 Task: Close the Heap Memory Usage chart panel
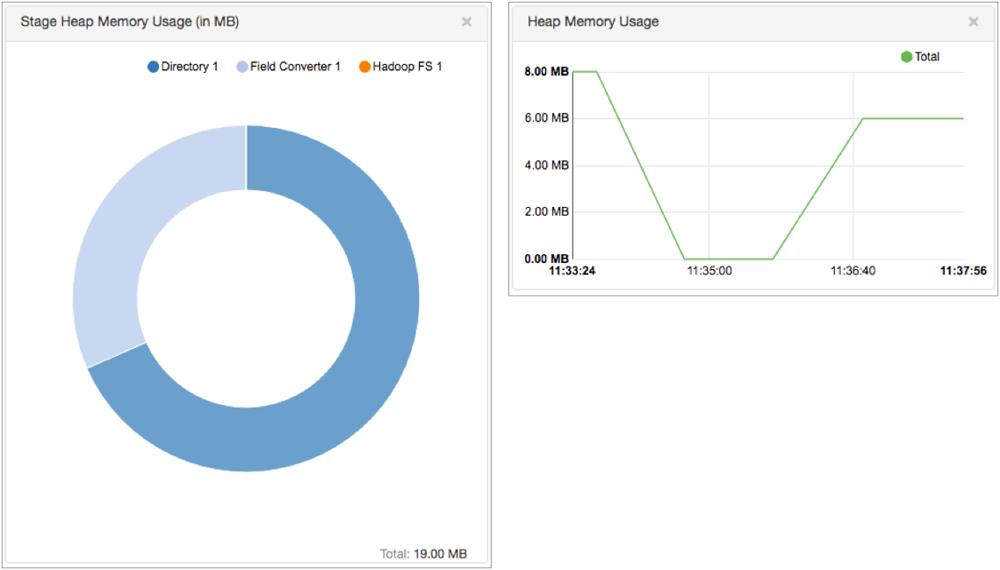(973, 22)
